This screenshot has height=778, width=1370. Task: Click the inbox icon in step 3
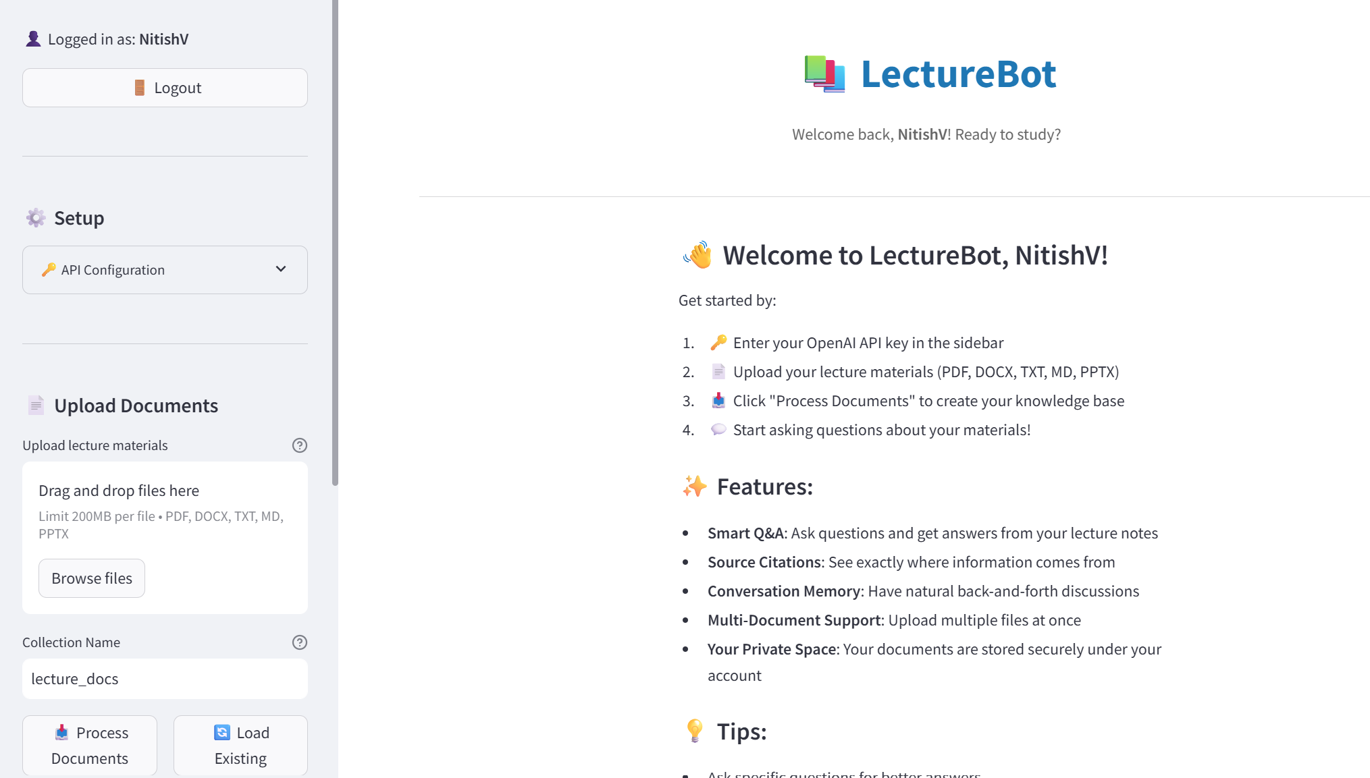point(718,401)
